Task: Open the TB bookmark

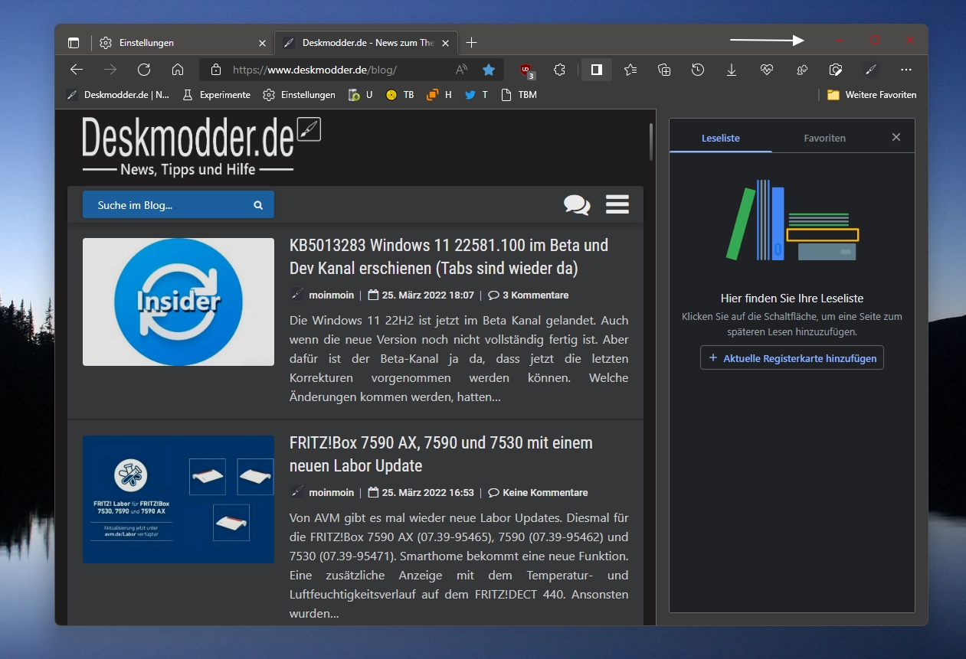Action: [400, 95]
